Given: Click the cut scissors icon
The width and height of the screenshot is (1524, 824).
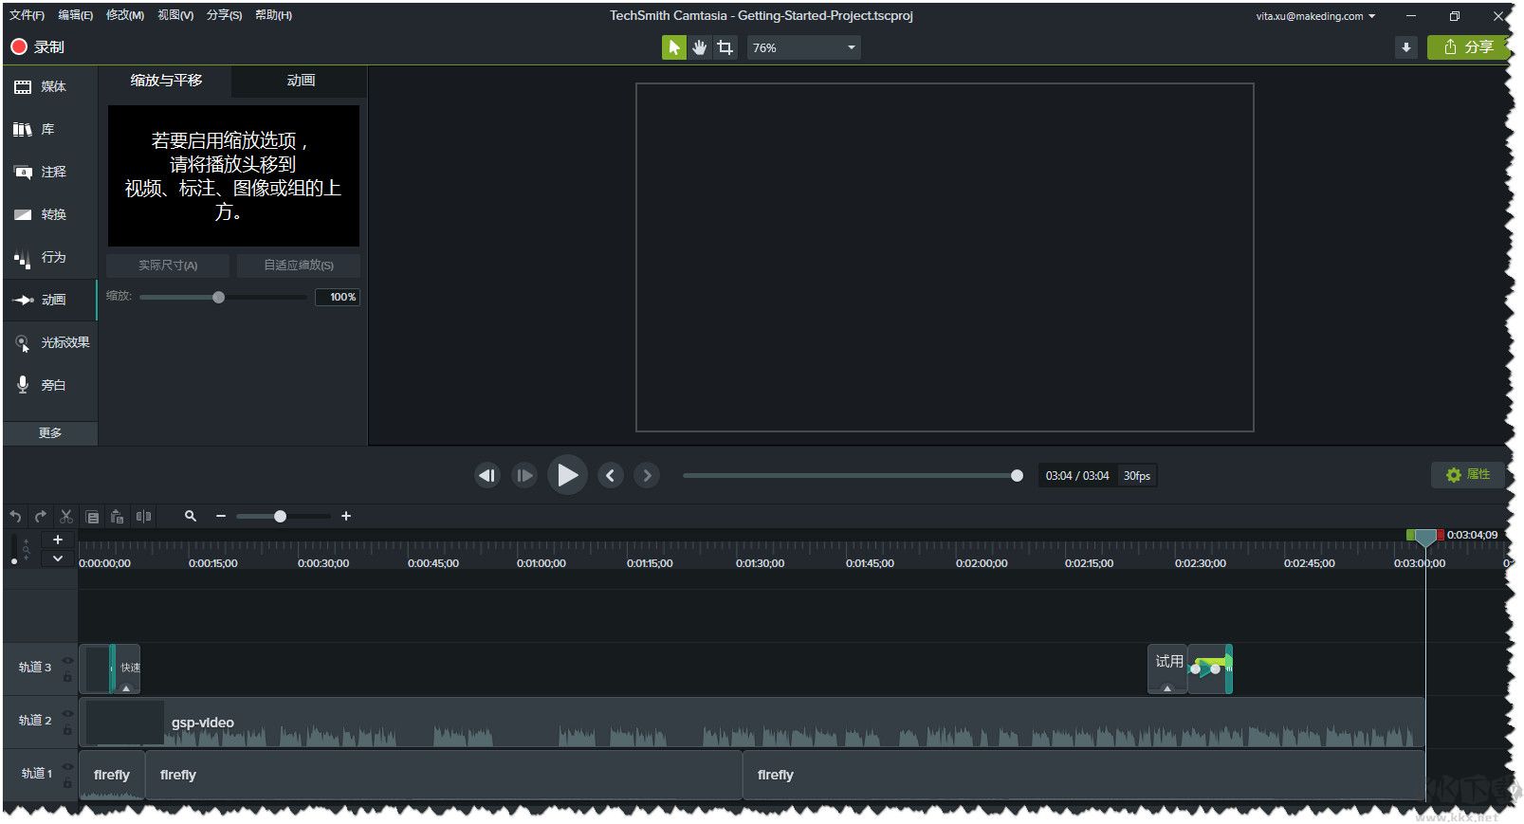Looking at the screenshot, I should [x=66, y=517].
